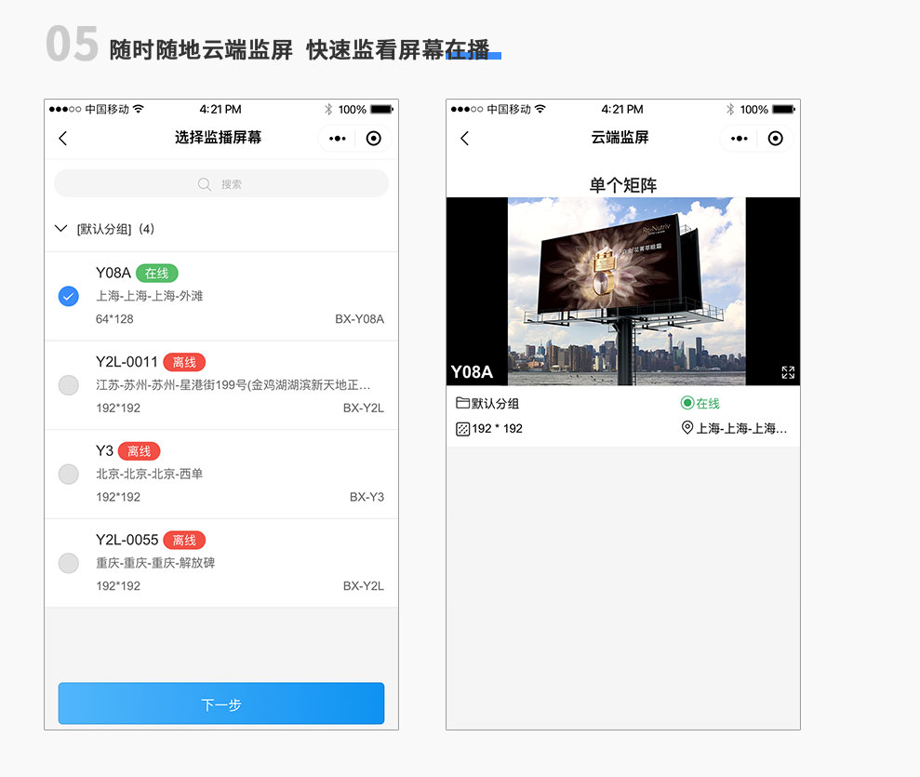
Task: Switch to the 单个矩阵 view
Action: click(x=622, y=184)
